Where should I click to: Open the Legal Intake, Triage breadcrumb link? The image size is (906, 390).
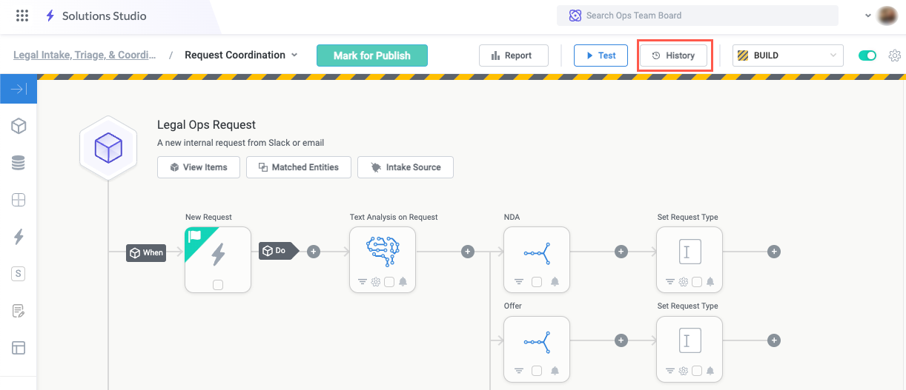point(85,55)
